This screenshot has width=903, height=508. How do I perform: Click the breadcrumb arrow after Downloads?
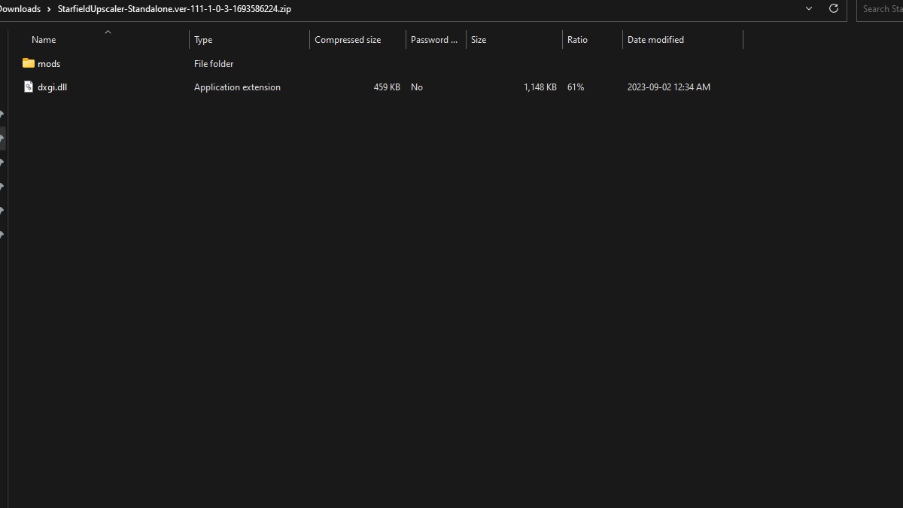[47, 9]
